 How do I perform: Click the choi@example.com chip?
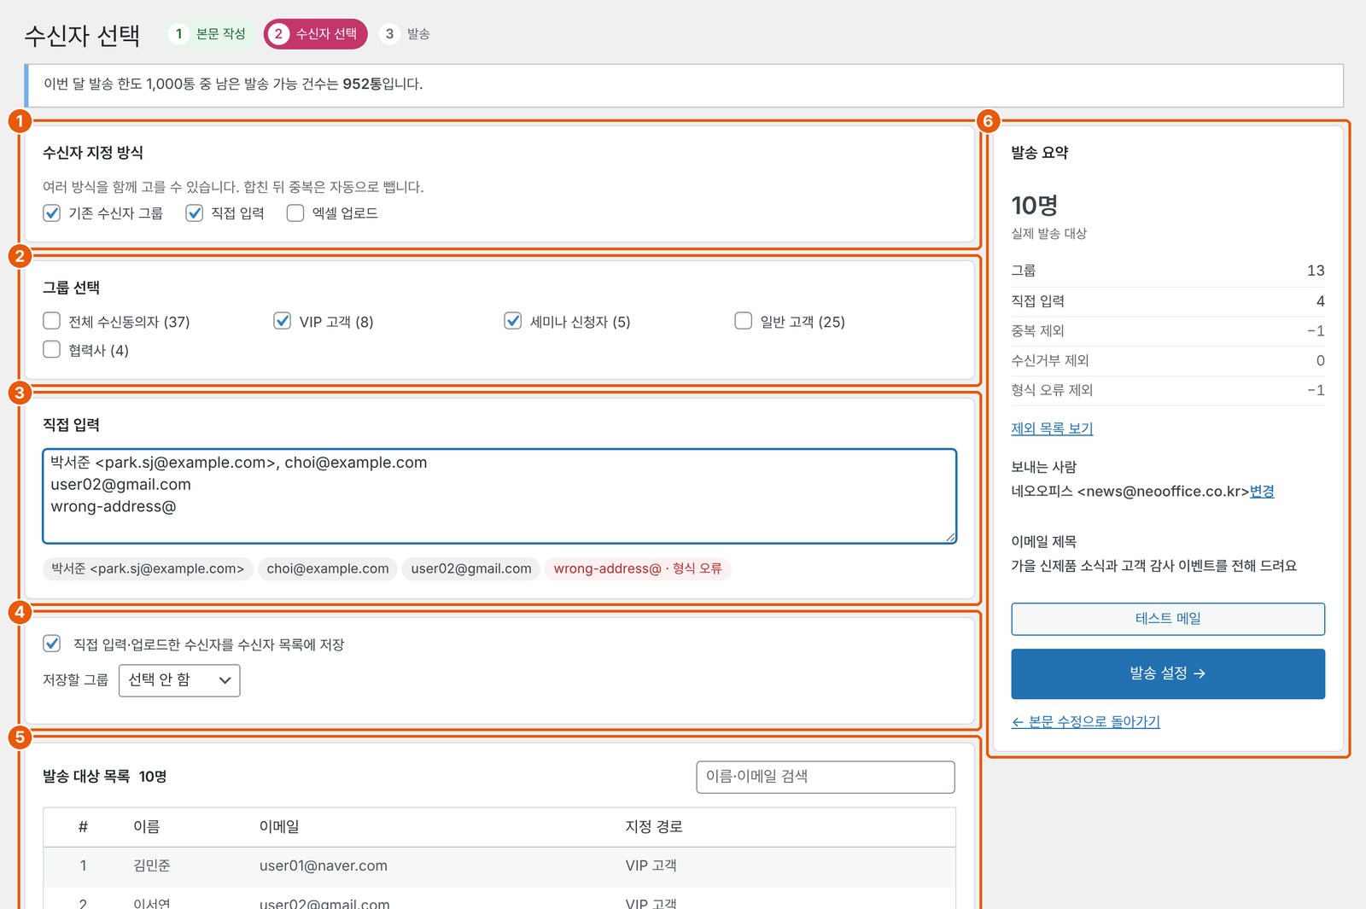pyautogui.click(x=328, y=568)
